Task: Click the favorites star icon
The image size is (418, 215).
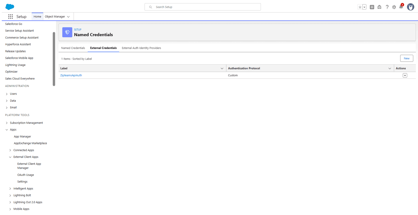Action: coord(360,7)
